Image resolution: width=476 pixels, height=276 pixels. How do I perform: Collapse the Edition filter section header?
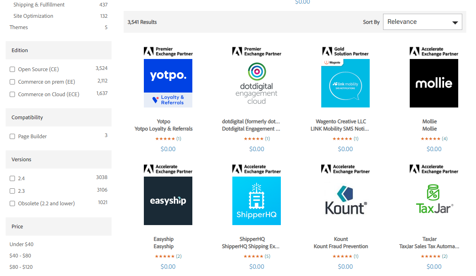pyautogui.click(x=59, y=51)
